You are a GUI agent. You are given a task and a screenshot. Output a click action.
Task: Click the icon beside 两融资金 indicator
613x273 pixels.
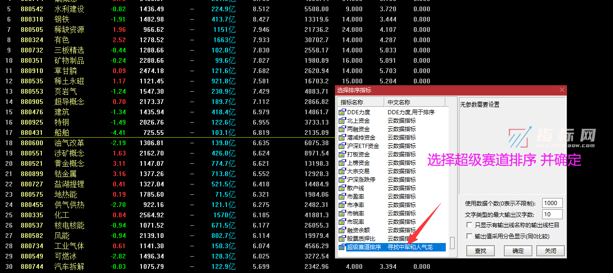342,129
